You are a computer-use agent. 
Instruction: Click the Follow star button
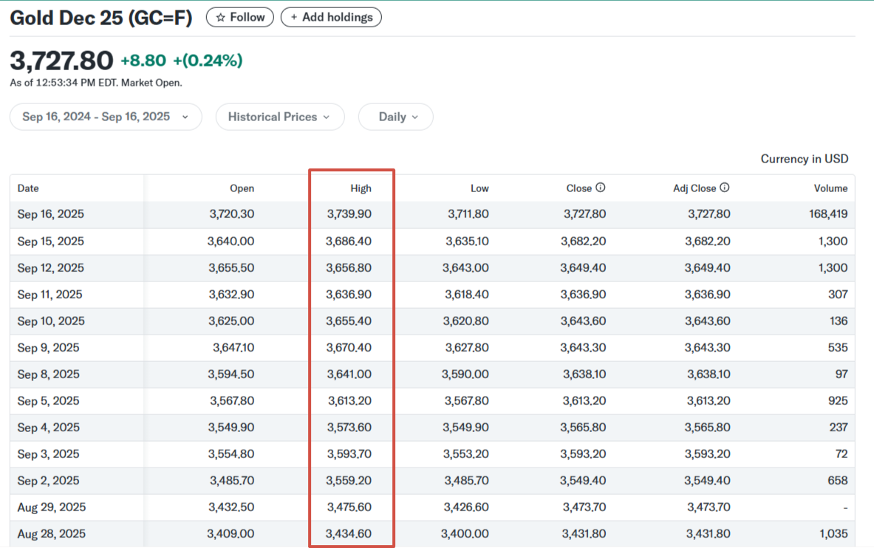[x=239, y=17]
